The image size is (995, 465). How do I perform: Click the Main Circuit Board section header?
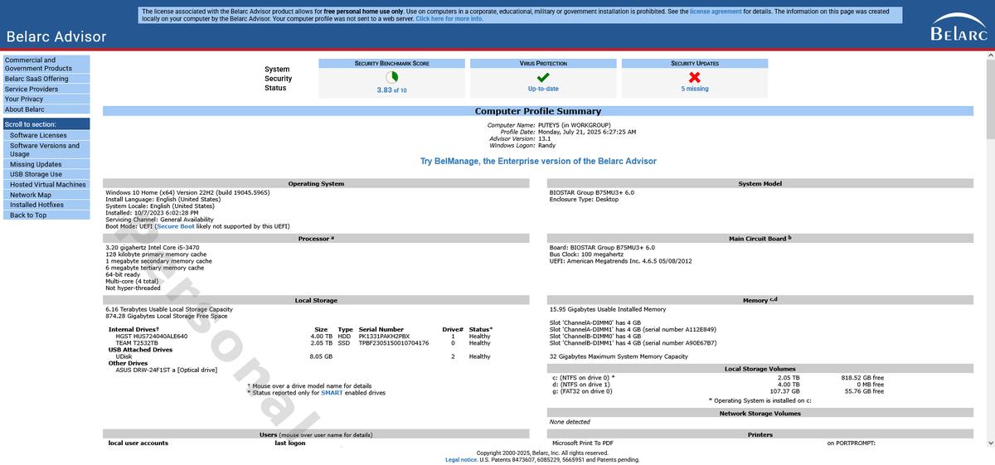[760, 238]
